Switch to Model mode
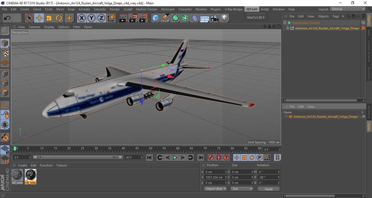The width and height of the screenshot is (372, 198). (5, 43)
